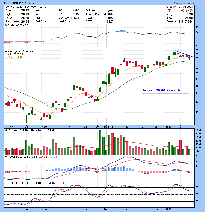
Task: Click the 3 level on the MACD axis
Action: pyautogui.click(x=196, y=156)
